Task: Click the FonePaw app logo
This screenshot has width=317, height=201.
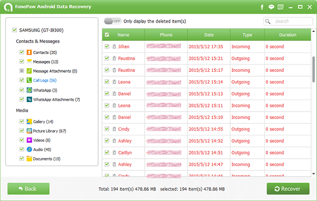Action: pos(8,7)
